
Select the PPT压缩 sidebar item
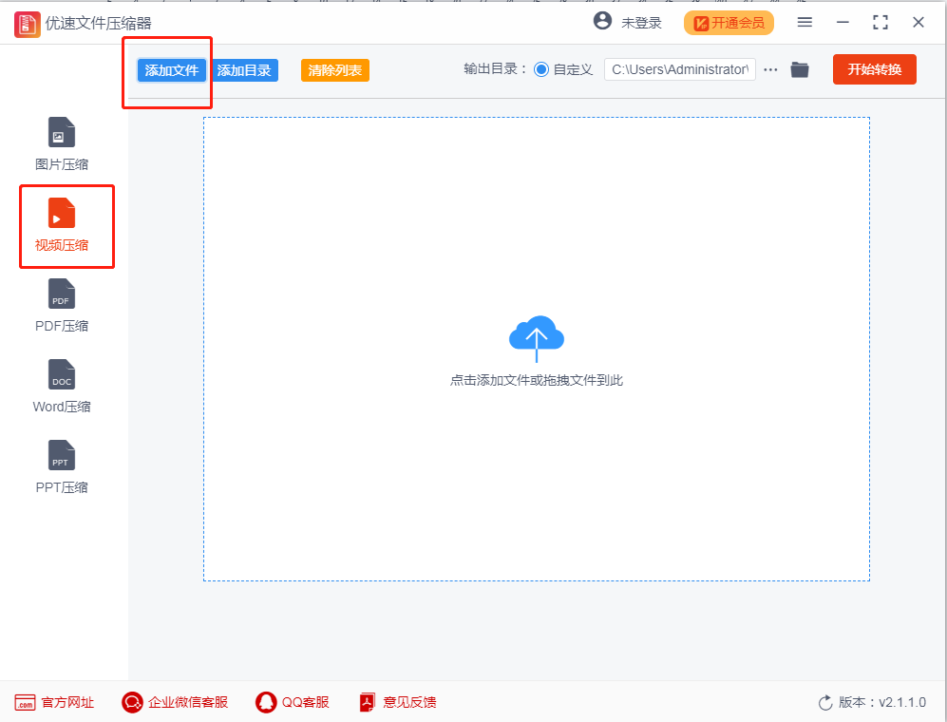click(62, 467)
